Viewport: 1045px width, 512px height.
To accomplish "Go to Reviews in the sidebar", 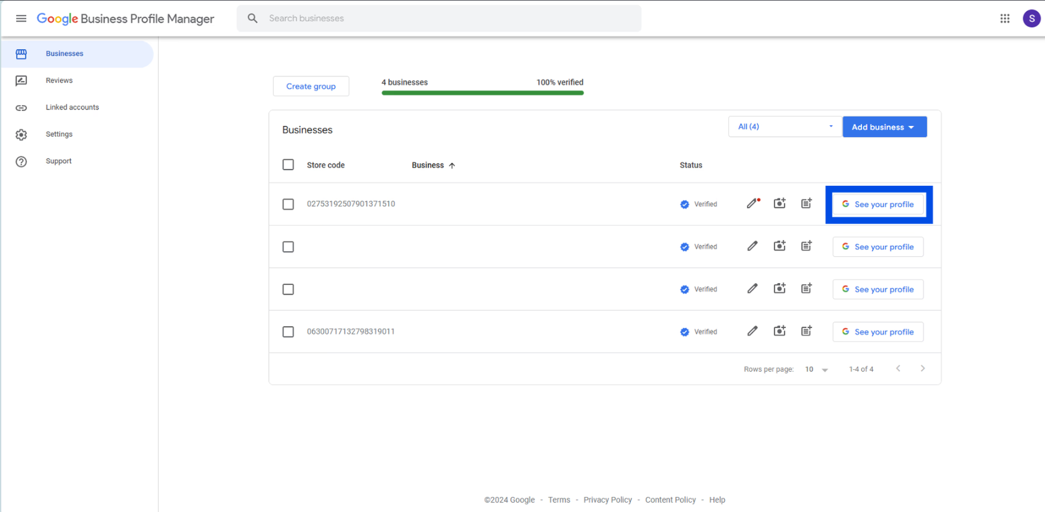I will (59, 81).
